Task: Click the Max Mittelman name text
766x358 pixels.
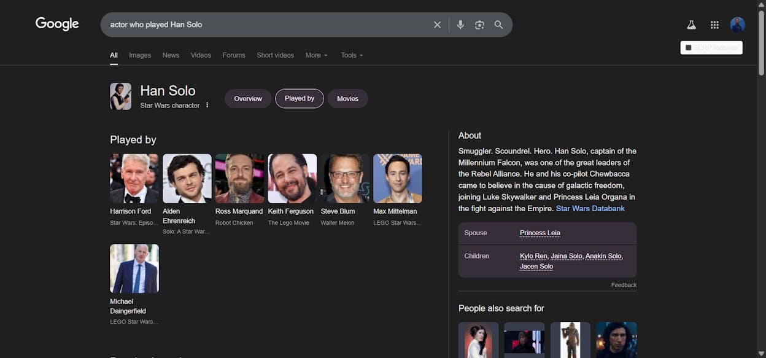Action: [x=395, y=211]
